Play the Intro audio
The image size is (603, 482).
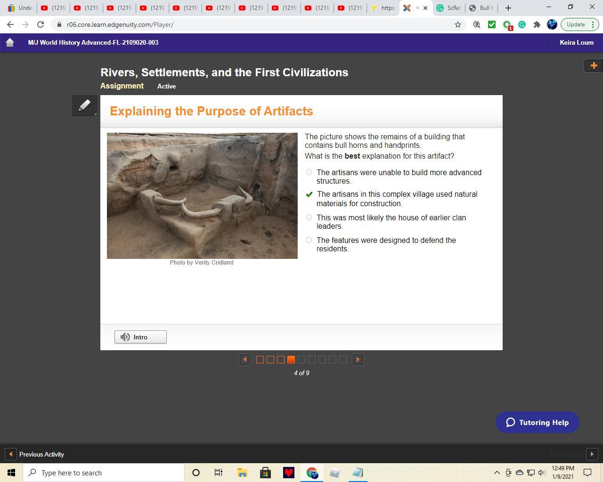coord(140,337)
